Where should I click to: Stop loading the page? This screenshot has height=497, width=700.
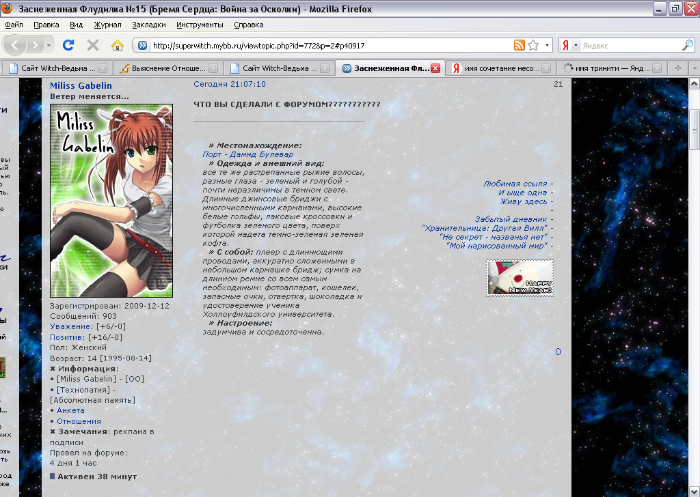point(93,45)
